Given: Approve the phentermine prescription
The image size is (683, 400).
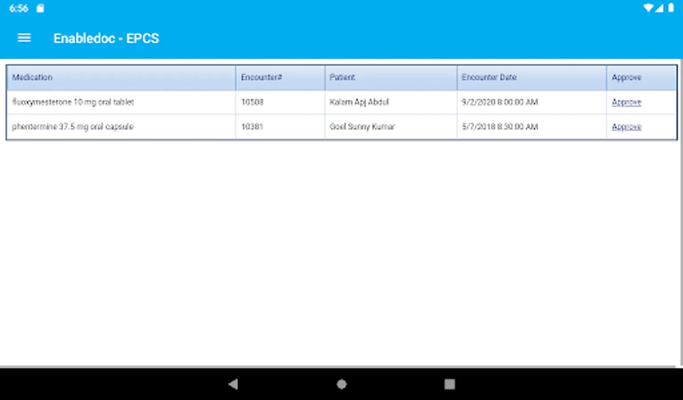Looking at the screenshot, I should [x=627, y=127].
